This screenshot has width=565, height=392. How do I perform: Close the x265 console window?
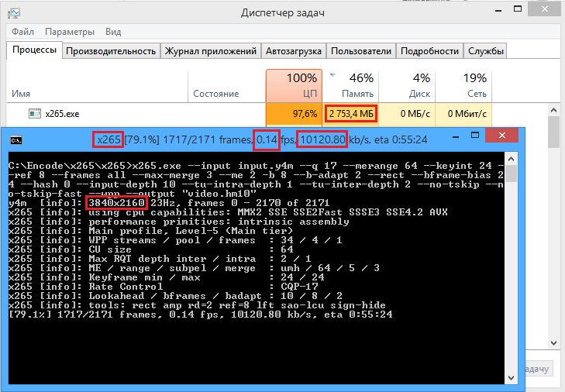click(502, 136)
